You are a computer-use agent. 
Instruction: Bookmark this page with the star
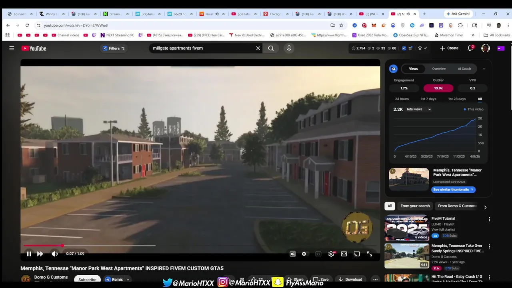click(341, 25)
